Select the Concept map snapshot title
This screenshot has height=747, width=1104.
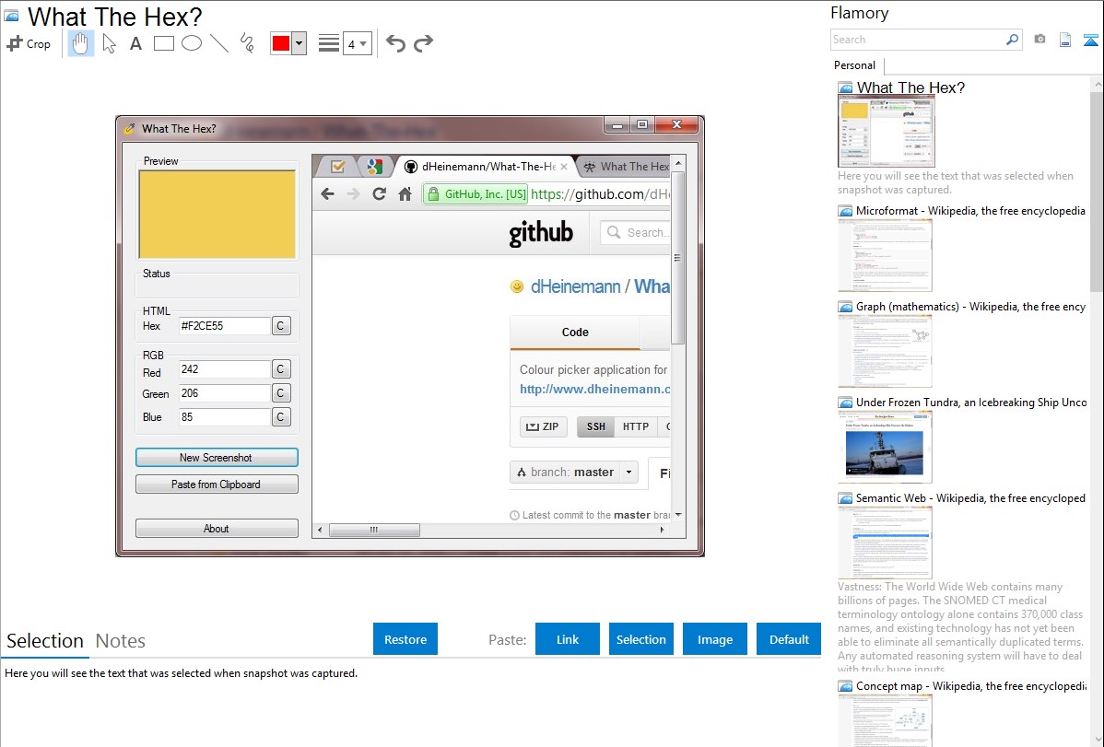[x=970, y=685]
